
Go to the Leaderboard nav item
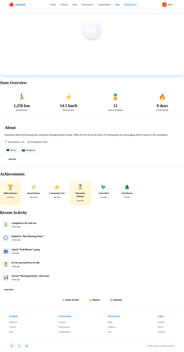click(104, 5)
